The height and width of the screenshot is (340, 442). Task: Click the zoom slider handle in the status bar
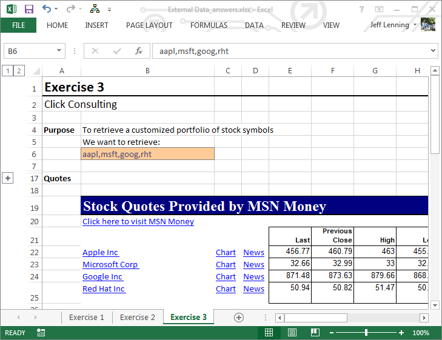coord(366,333)
